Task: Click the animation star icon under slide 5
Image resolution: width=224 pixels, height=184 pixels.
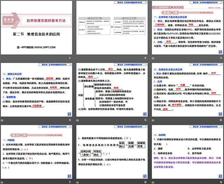Action: (x=77, y=120)
